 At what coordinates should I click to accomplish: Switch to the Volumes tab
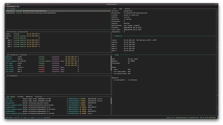pos(21,97)
